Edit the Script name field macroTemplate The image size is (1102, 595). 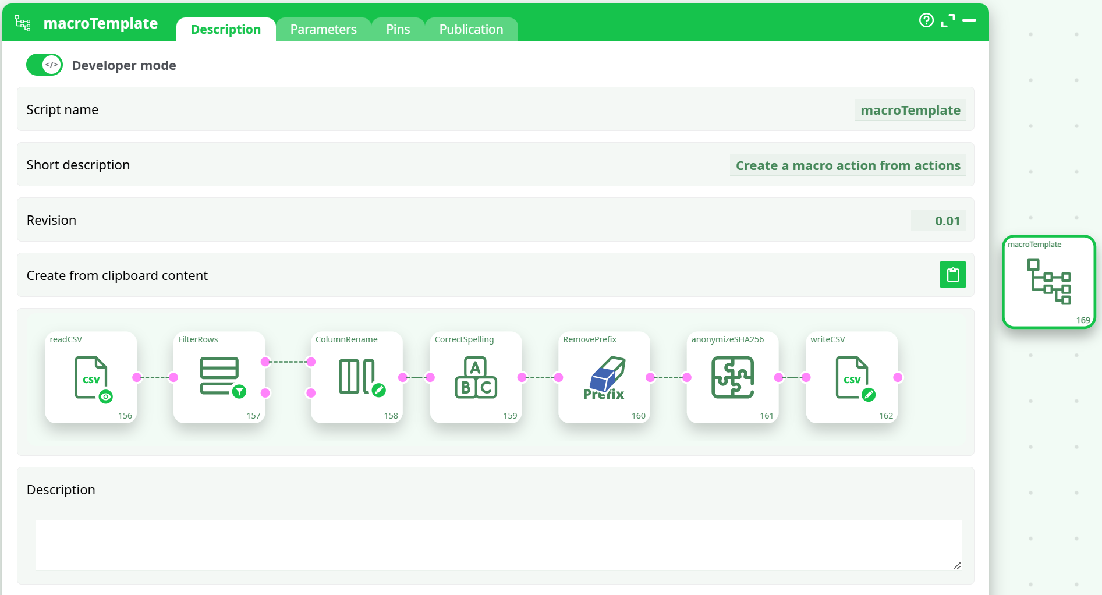point(910,110)
